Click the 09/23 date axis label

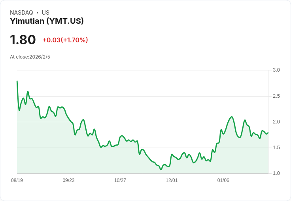[x=68, y=180]
